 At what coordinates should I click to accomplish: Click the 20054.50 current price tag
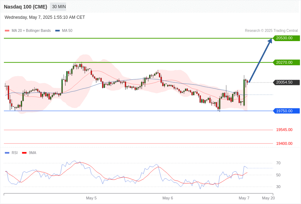[286, 82]
